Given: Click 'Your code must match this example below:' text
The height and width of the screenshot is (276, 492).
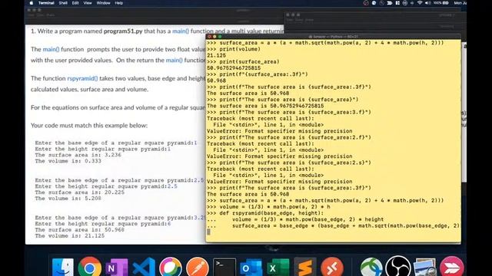Looking at the screenshot, I should click(x=89, y=126).
